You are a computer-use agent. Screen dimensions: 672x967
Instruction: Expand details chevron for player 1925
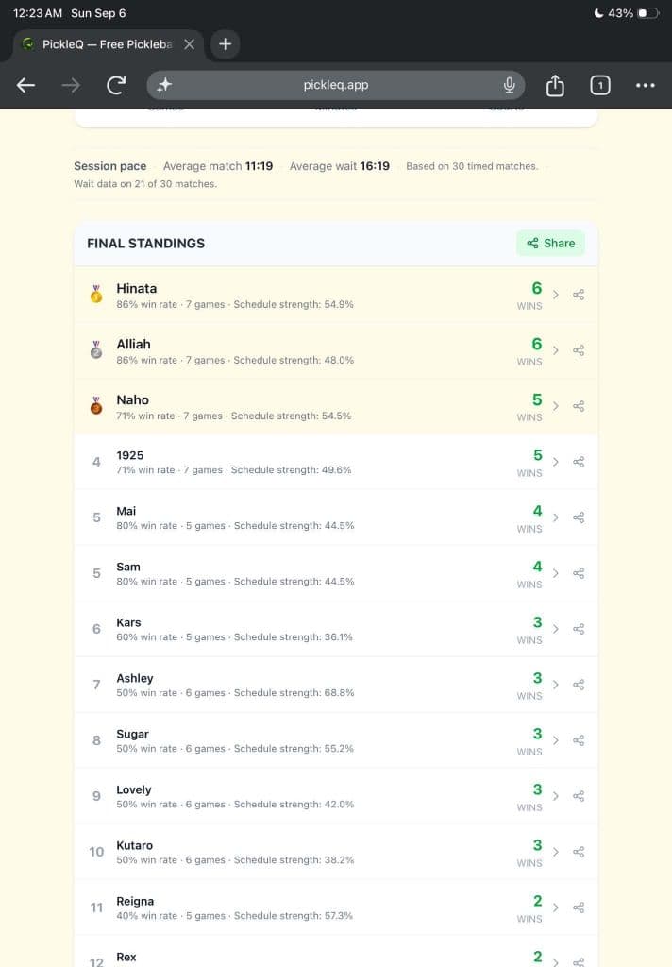coord(556,462)
